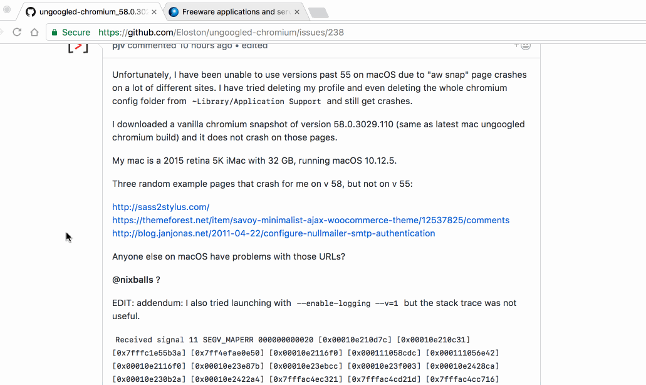This screenshot has height=385, width=646.
Task: Click the pjv username in the comment header
Action: tap(118, 45)
